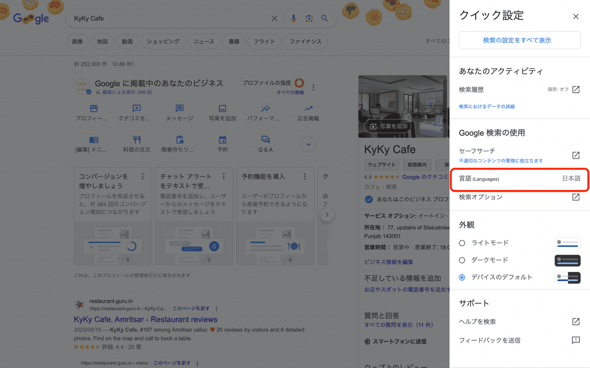Select the ダークモード radio button
The width and height of the screenshot is (590, 368).
[462, 260]
